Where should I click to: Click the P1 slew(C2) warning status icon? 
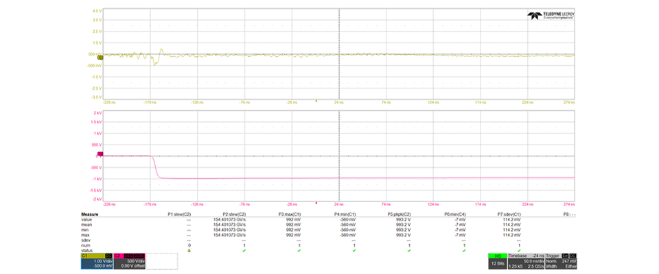tap(189, 251)
